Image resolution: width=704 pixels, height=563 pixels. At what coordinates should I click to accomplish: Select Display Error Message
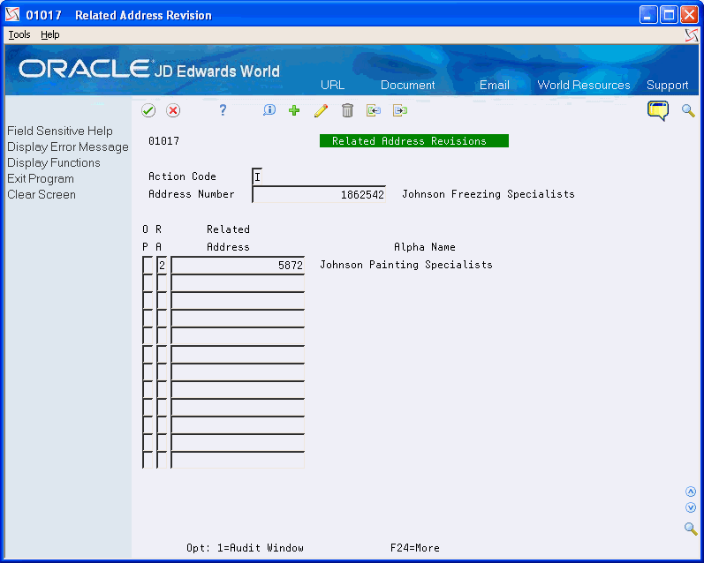pos(68,147)
